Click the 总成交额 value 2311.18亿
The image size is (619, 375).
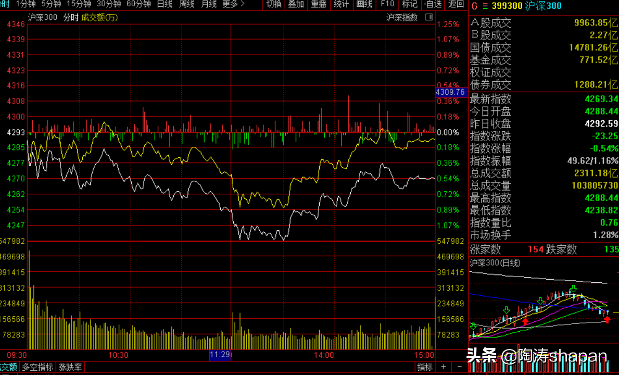(x=596, y=173)
